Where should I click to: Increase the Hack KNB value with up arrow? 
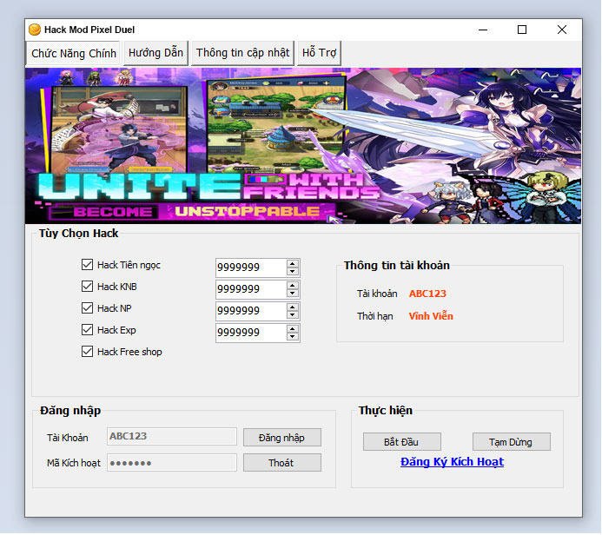click(293, 286)
